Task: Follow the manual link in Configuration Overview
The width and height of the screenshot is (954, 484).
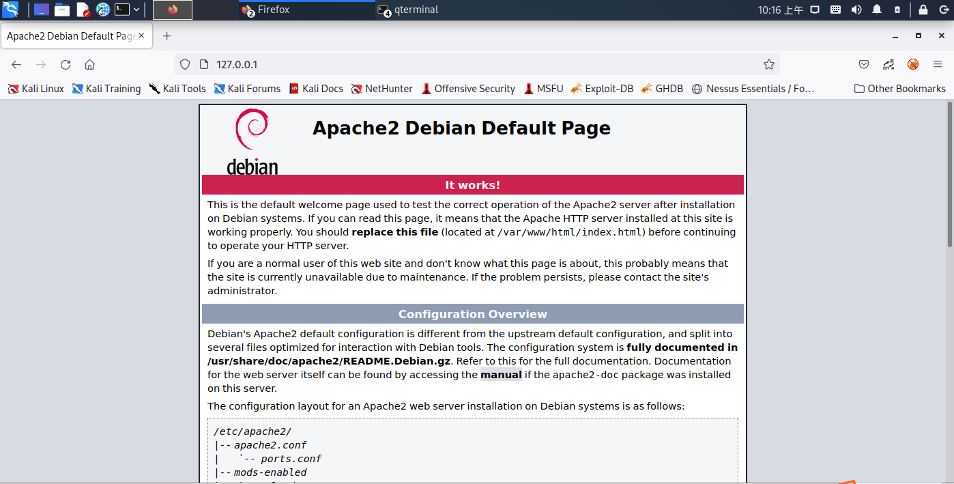Action: (501, 375)
